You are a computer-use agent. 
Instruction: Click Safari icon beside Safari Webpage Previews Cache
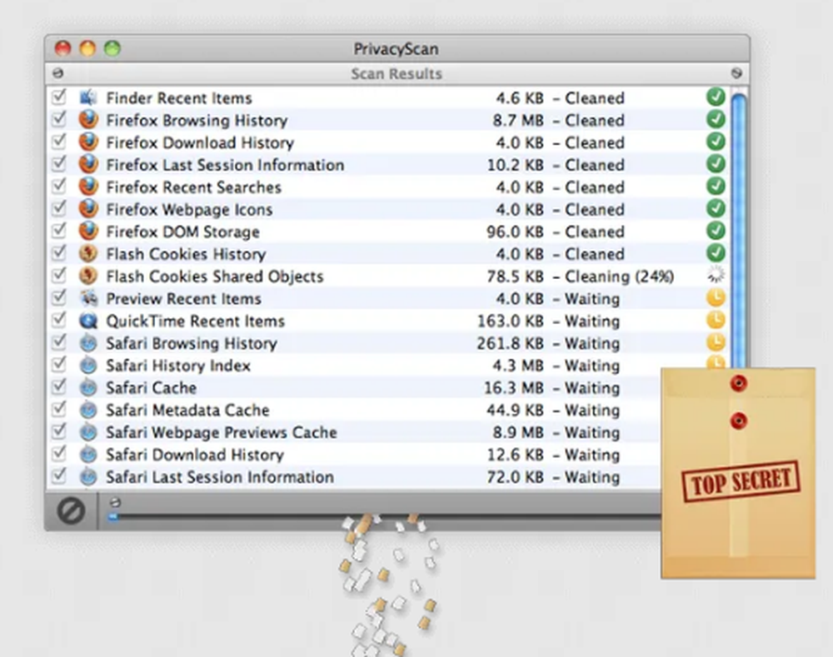click(88, 432)
